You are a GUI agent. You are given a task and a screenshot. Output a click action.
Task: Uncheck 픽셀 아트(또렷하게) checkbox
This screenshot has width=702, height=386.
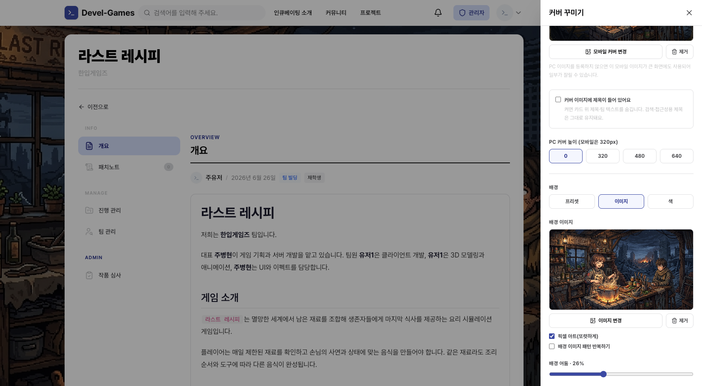click(552, 336)
